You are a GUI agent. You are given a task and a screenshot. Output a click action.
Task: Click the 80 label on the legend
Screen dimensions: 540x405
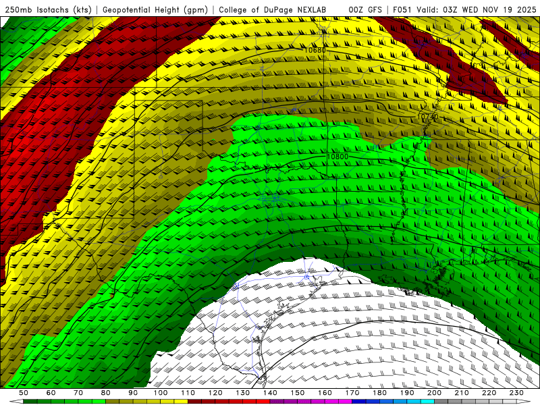point(105,393)
